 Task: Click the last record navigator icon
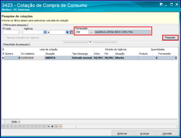(24, 126)
